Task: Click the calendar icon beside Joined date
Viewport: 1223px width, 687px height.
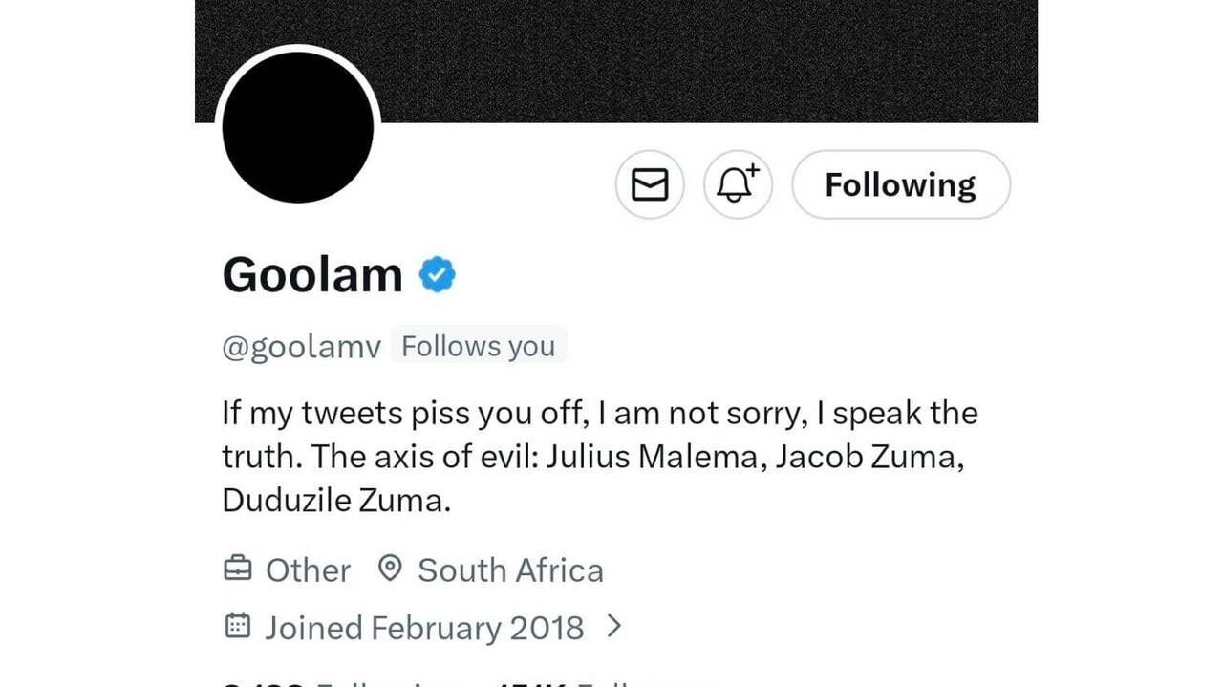Action: [237, 627]
